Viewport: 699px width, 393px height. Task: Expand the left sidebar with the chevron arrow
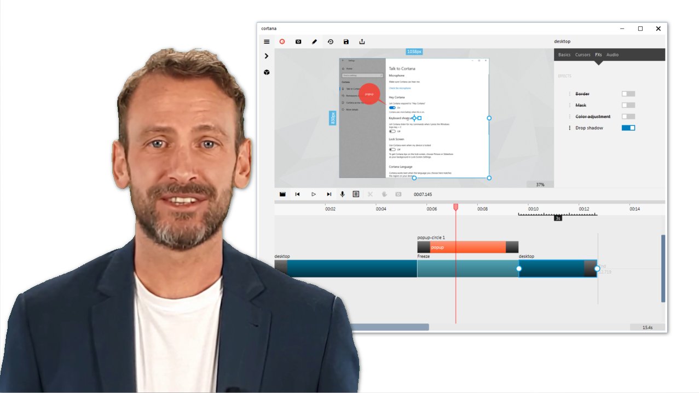pyautogui.click(x=267, y=55)
